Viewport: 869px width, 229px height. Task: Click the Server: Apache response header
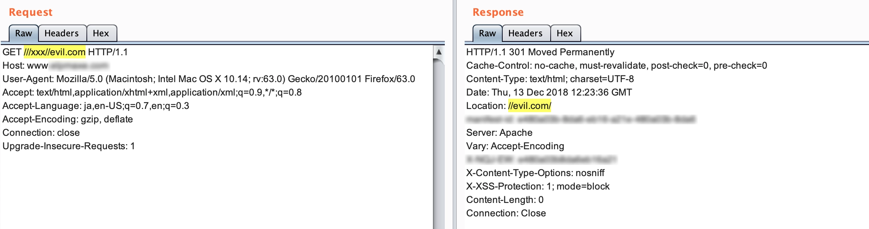[499, 133]
